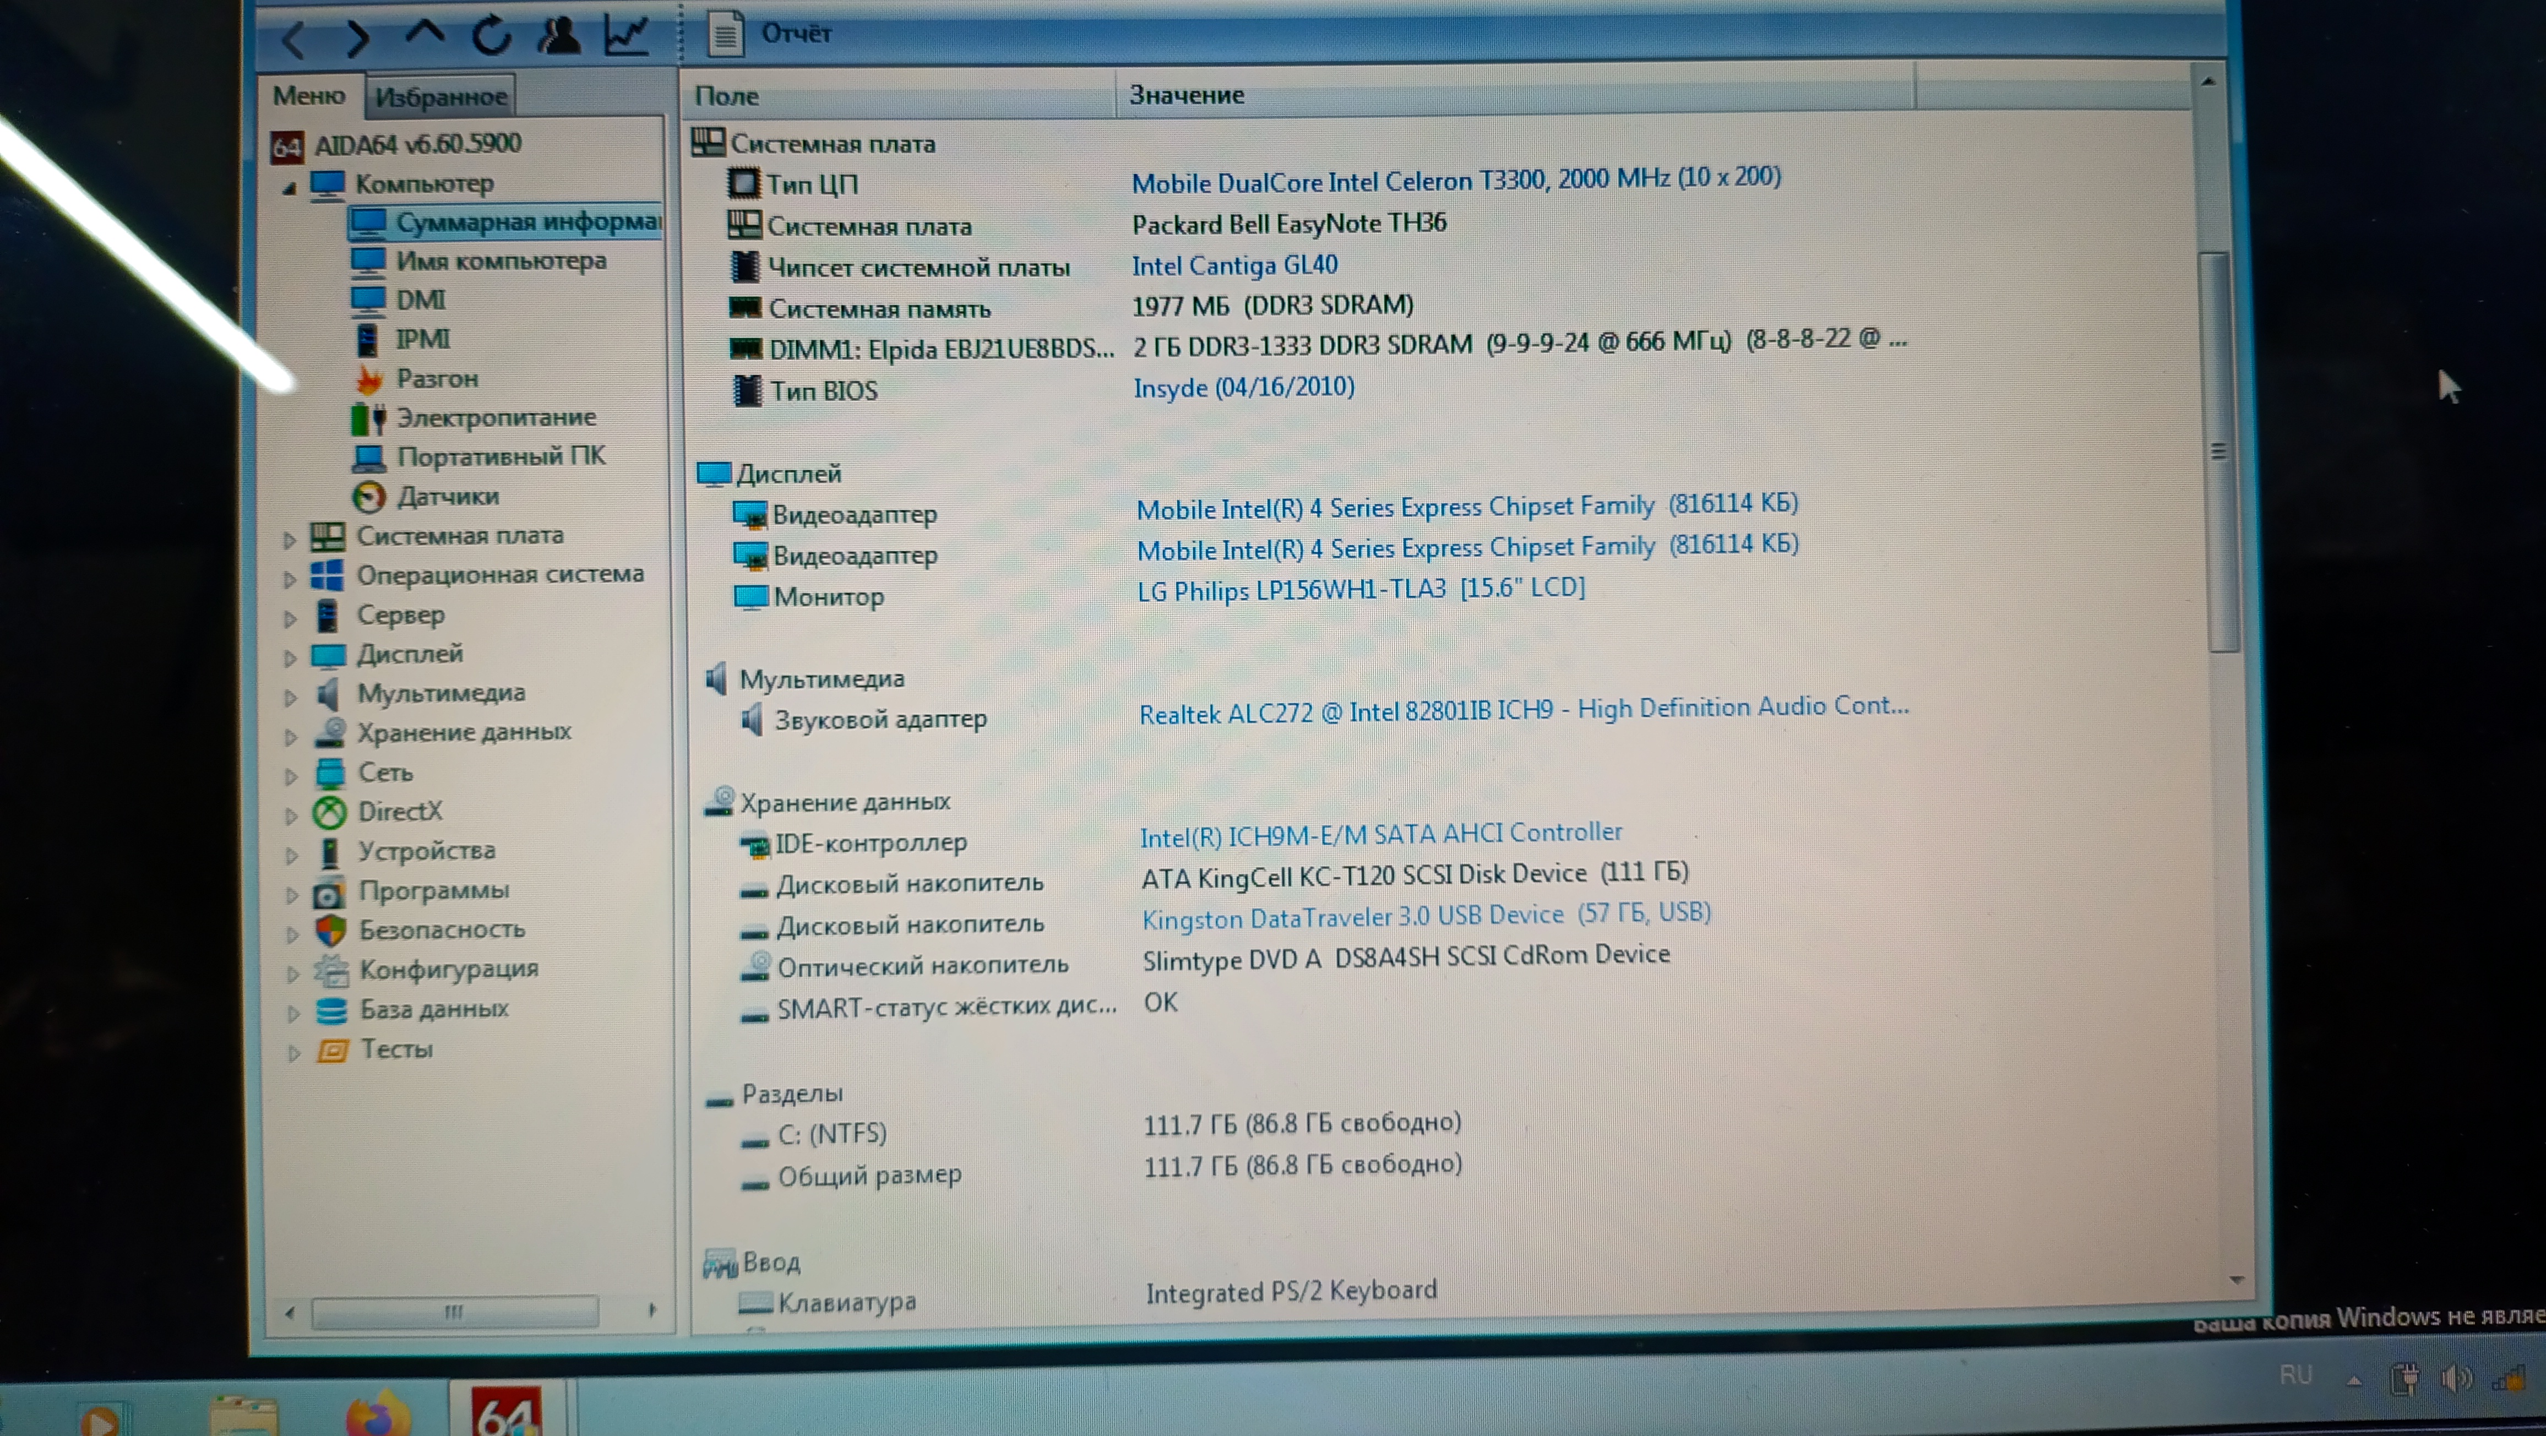Open Firefox from the taskbar
This screenshot has width=2546, height=1436.
click(378, 1415)
